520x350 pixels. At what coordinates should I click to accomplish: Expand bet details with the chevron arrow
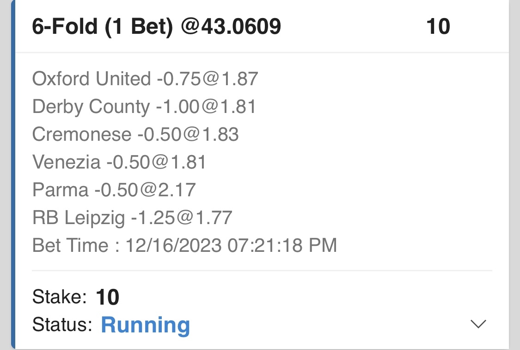click(x=478, y=324)
